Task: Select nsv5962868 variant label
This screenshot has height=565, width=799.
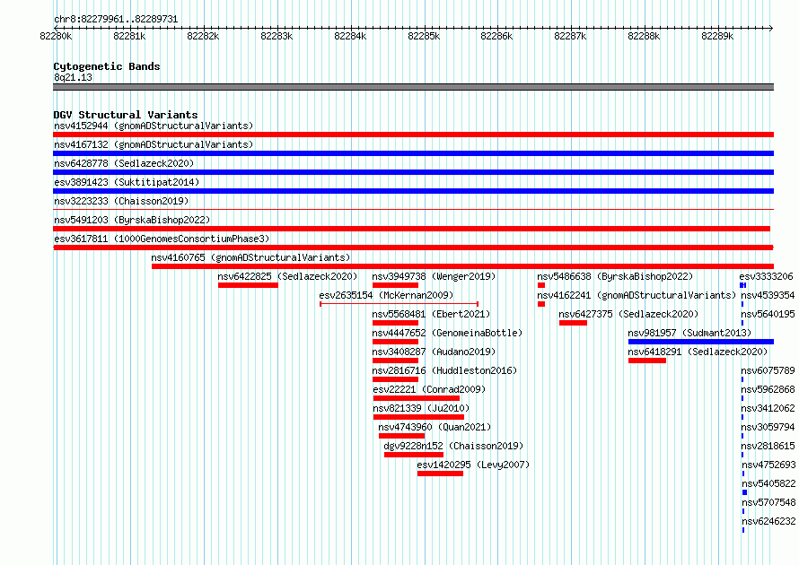Action: pyautogui.click(x=768, y=389)
